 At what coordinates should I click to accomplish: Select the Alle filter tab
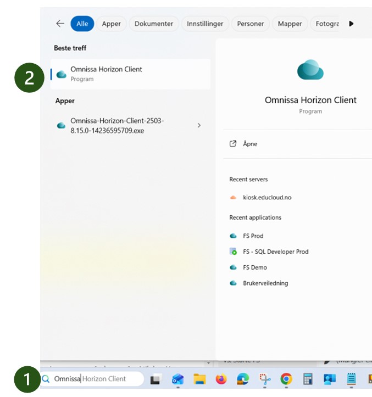click(82, 24)
